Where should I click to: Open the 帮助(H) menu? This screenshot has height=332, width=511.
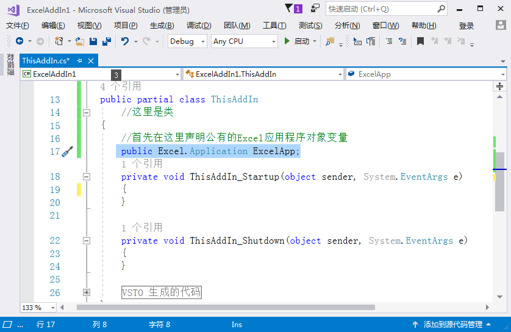pos(424,26)
